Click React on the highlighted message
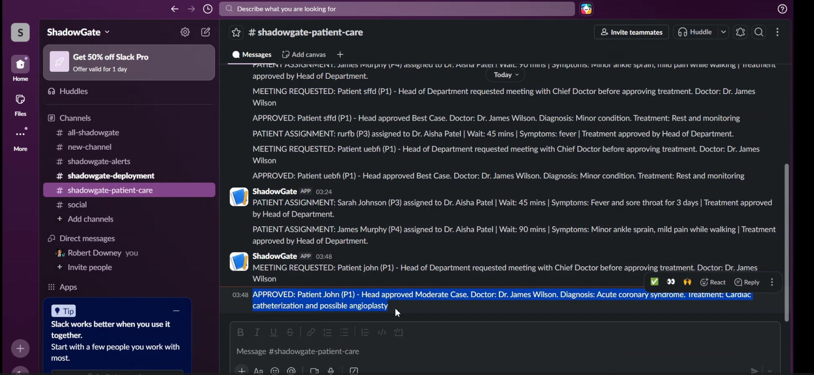Viewport: 814px width, 375px height. [713, 282]
